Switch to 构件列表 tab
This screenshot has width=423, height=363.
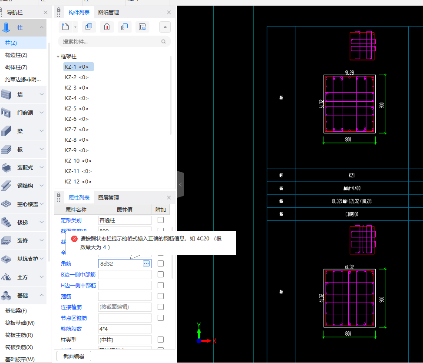[79, 13]
